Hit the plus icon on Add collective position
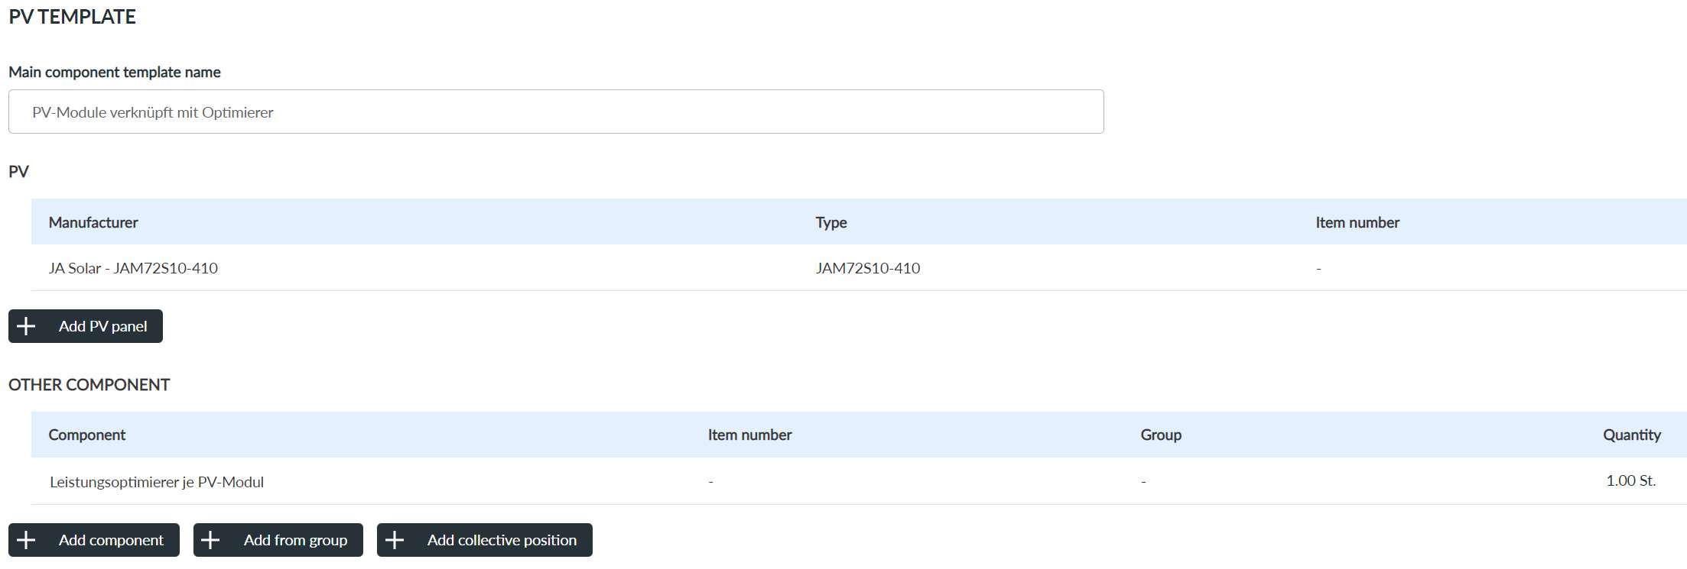Image resolution: width=1687 pixels, height=569 pixels. point(395,540)
